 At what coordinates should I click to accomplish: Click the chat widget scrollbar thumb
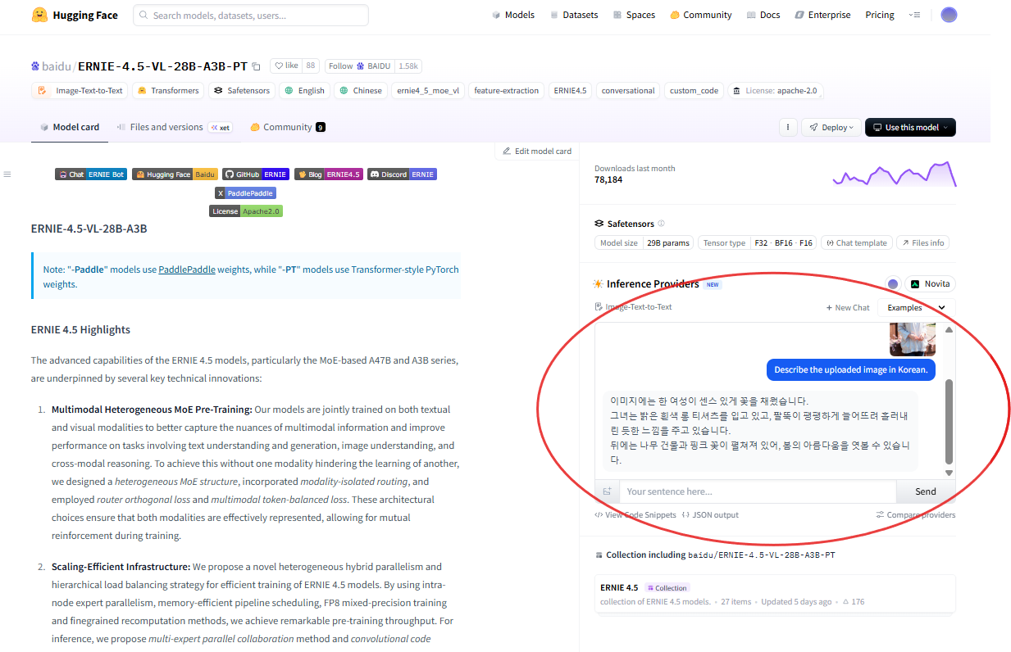click(x=950, y=421)
